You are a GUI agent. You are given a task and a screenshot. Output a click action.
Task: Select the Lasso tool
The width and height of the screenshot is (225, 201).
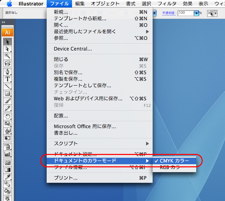[x=8, y=63]
